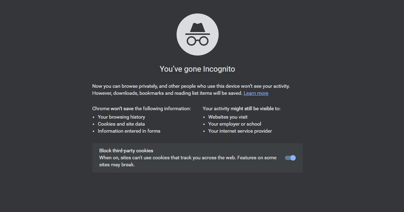The height and width of the screenshot is (212, 404).
Task: Click the bullet before "Your browsing history"
Action: tap(94, 117)
